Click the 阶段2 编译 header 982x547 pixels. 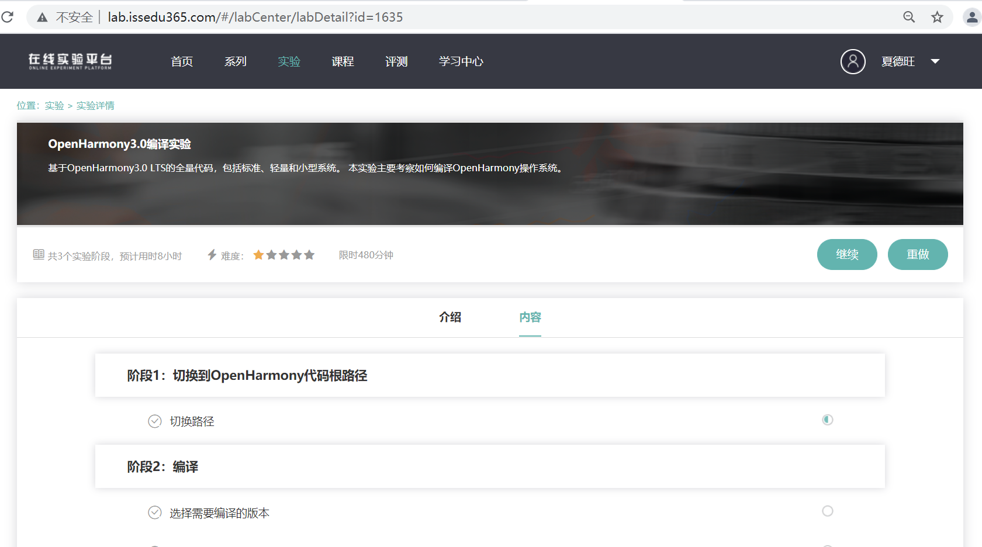490,466
